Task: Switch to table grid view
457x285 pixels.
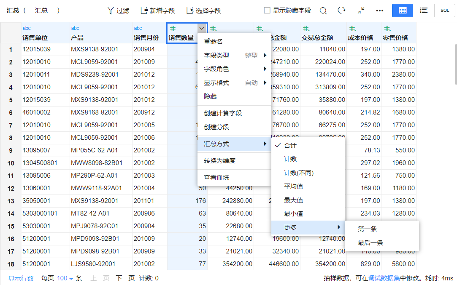Action: click(x=403, y=11)
